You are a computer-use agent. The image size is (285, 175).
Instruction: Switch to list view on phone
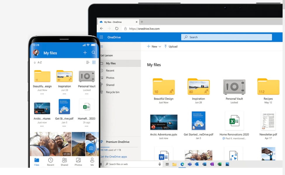tap(88, 62)
